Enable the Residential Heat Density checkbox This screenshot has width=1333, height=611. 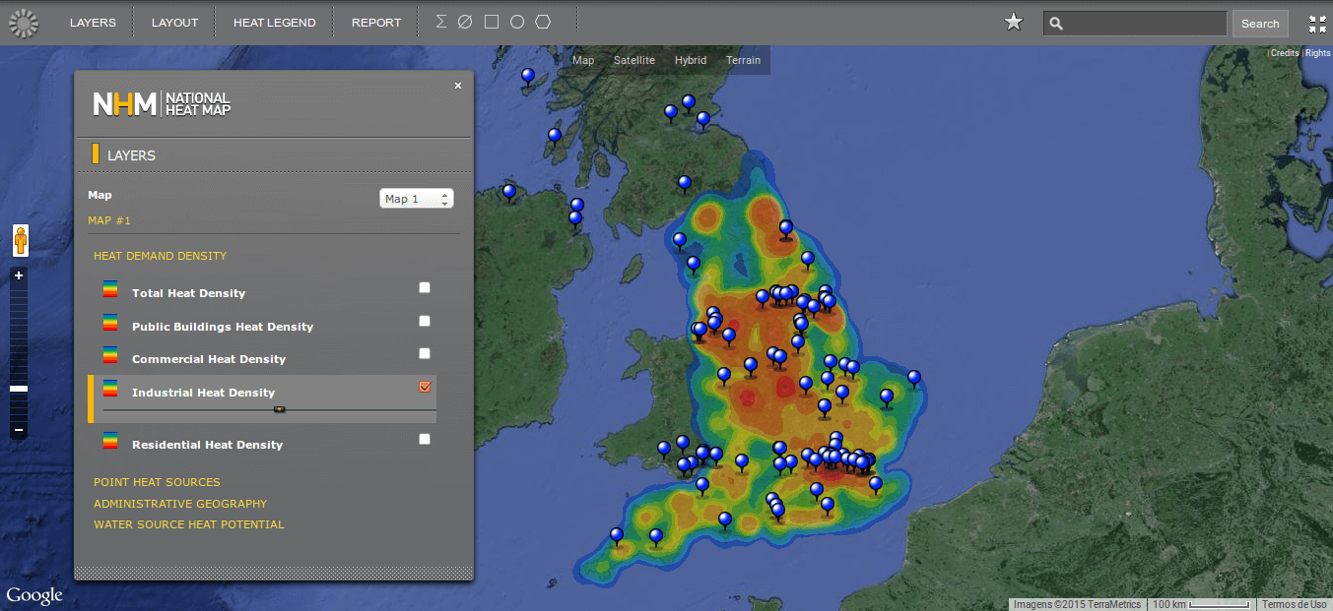click(425, 439)
